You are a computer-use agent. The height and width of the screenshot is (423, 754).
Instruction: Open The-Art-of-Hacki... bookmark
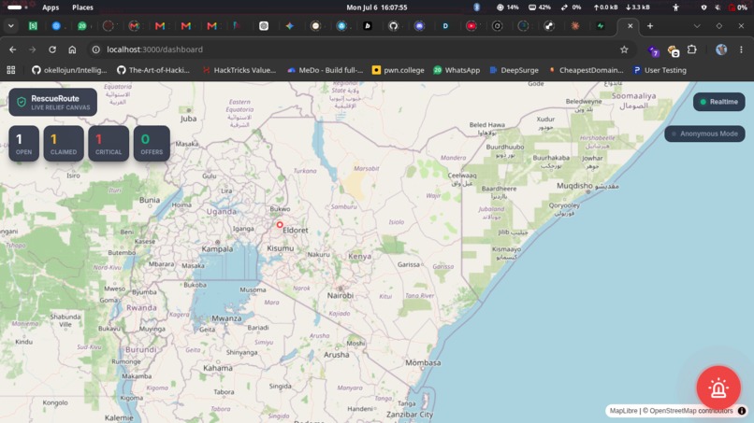tap(153, 70)
